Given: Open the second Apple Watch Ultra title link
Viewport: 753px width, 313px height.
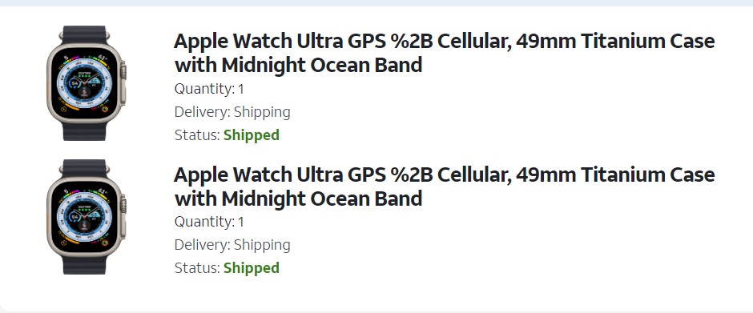Looking at the screenshot, I should click(x=445, y=187).
